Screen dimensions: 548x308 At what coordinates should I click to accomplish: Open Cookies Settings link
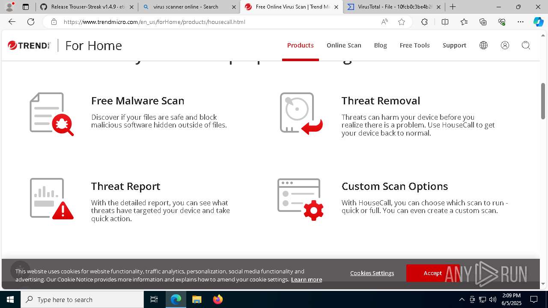coord(372,273)
